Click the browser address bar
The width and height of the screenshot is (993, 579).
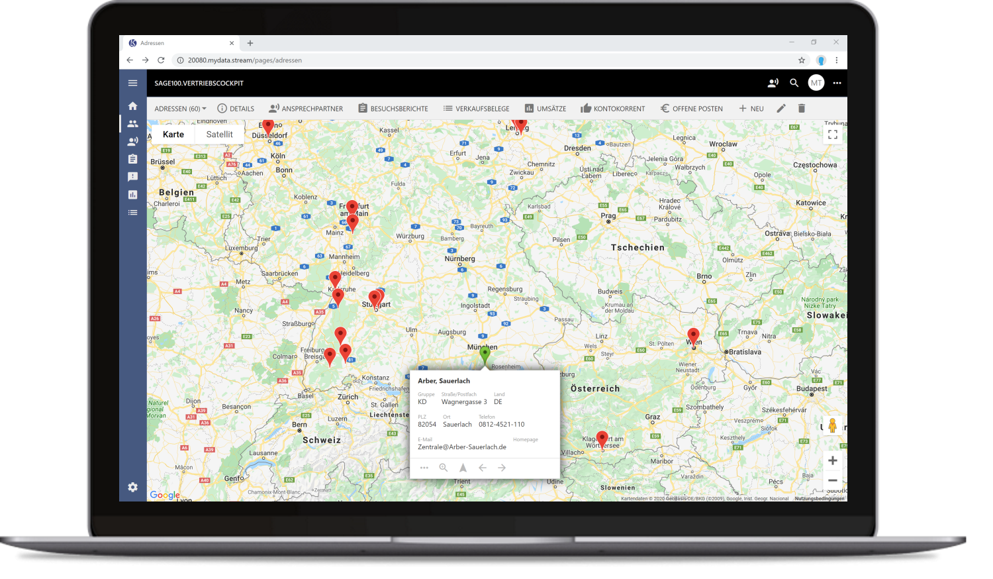463,60
